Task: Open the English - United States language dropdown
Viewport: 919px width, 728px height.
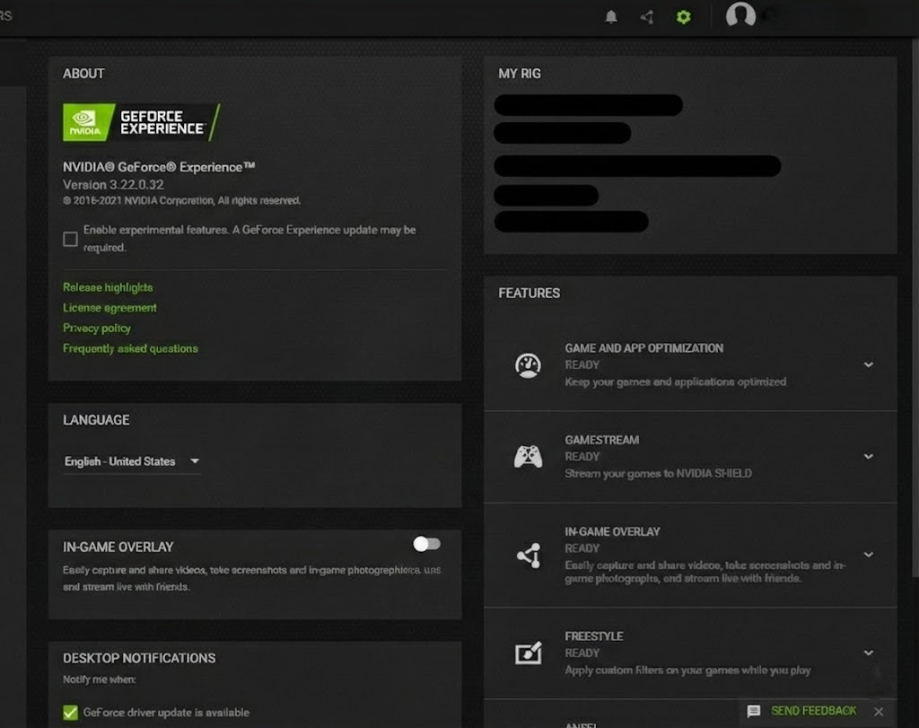Action: (131, 461)
